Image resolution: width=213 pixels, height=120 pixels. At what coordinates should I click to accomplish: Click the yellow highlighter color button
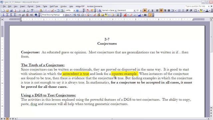point(201,10)
